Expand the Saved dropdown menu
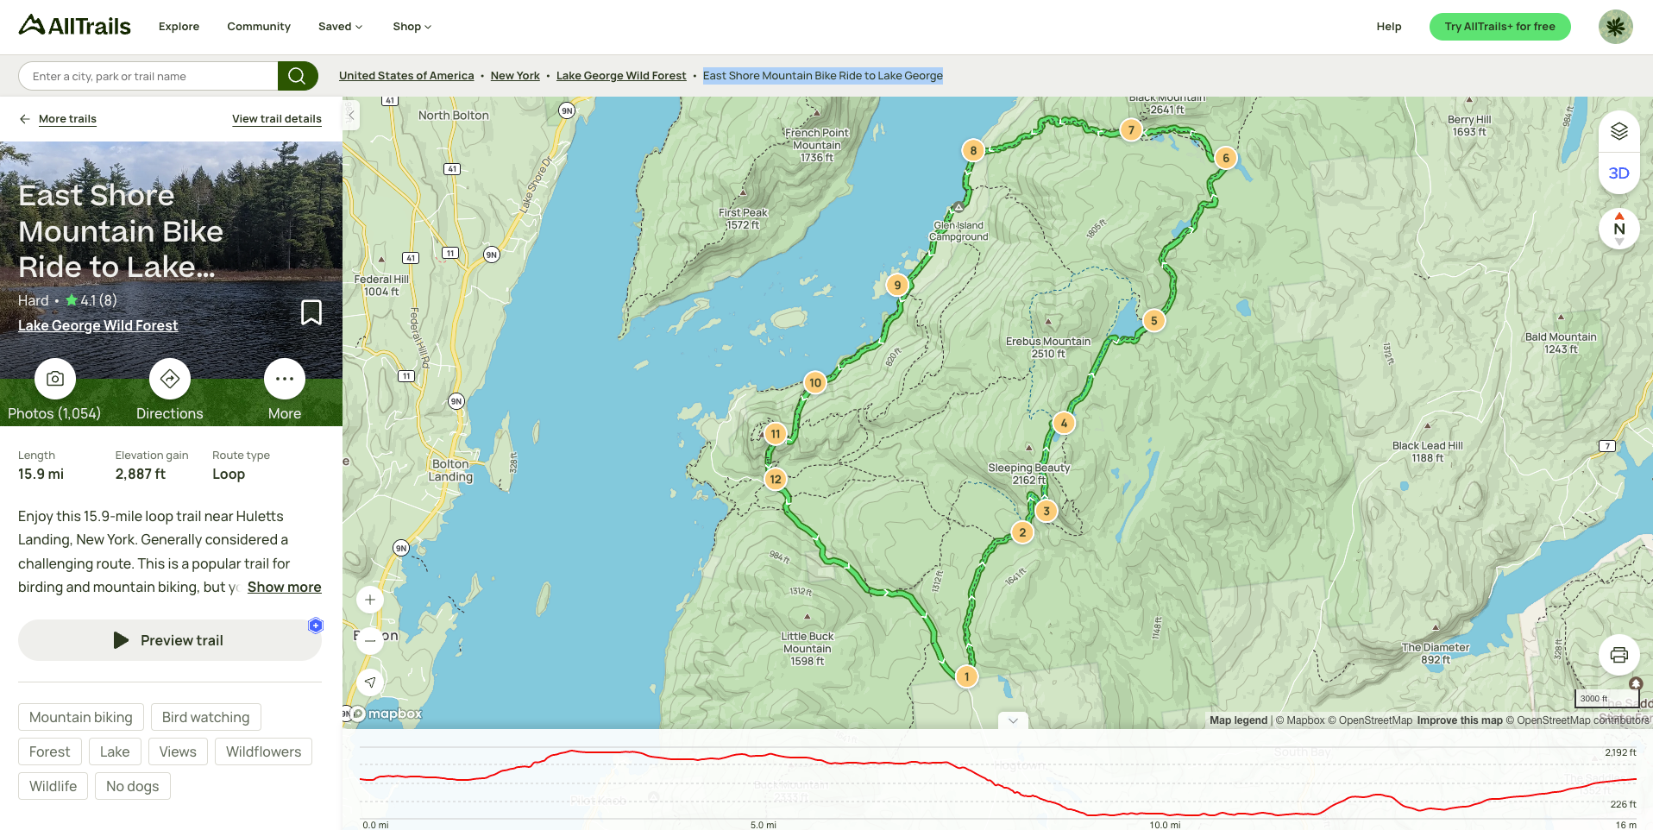The height and width of the screenshot is (830, 1653). pyautogui.click(x=340, y=27)
